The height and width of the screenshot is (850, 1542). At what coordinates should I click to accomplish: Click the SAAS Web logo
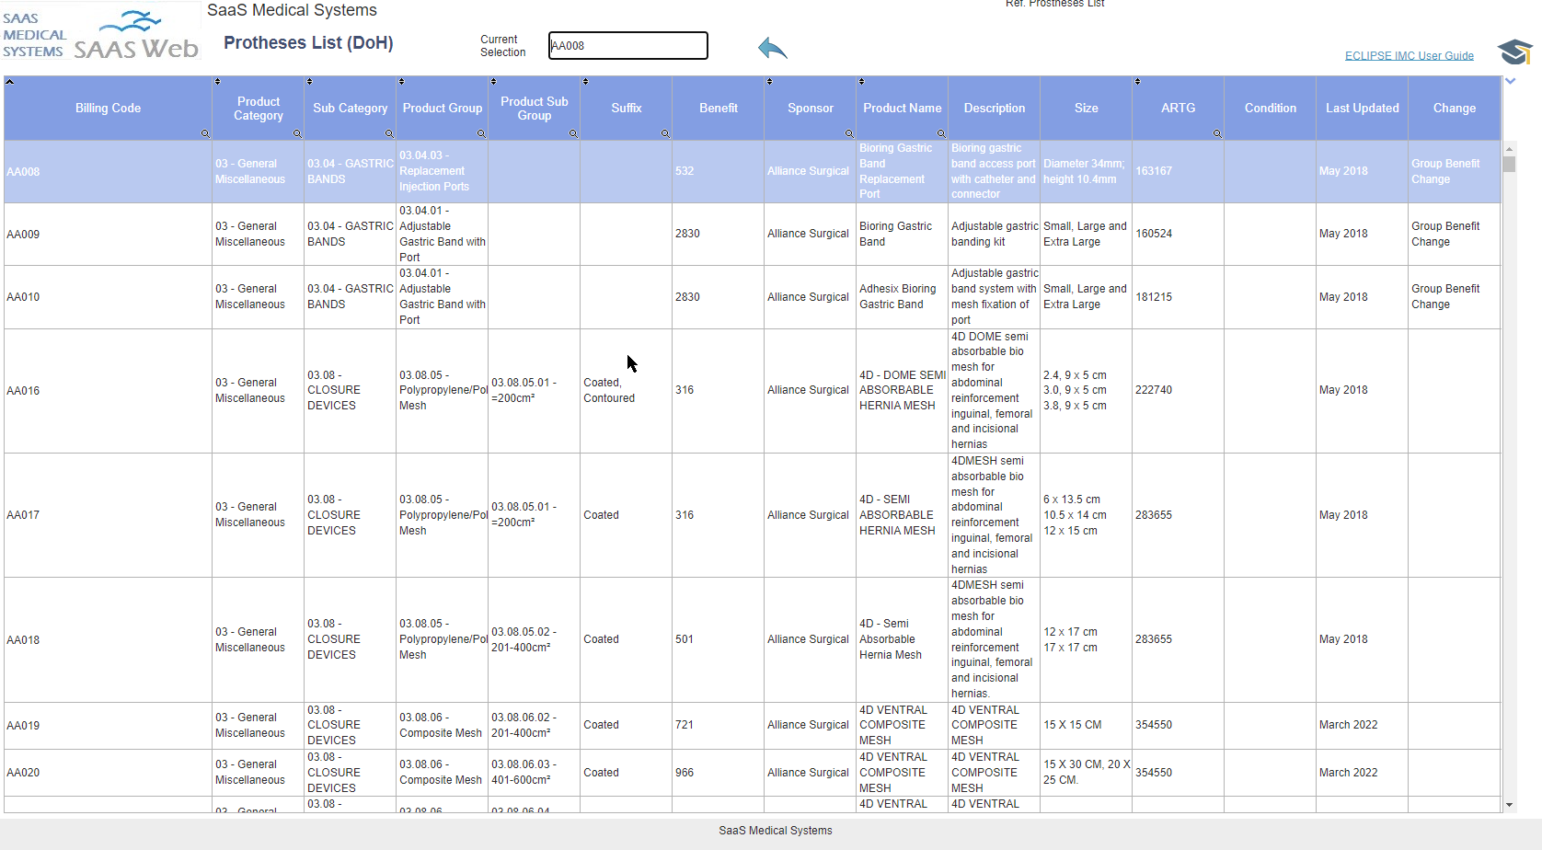[136, 36]
